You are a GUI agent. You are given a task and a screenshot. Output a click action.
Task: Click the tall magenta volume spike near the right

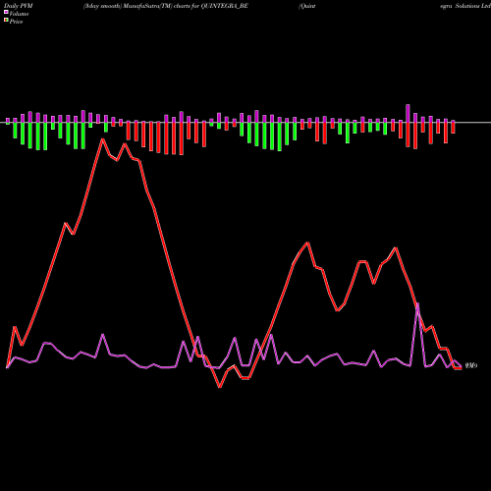click(417, 304)
